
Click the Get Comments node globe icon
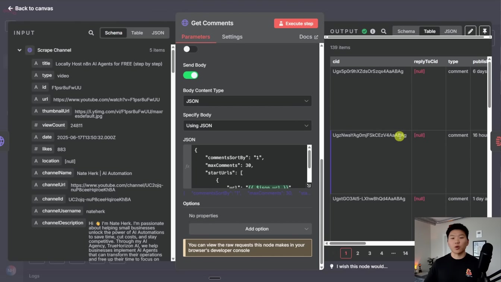[185, 23]
